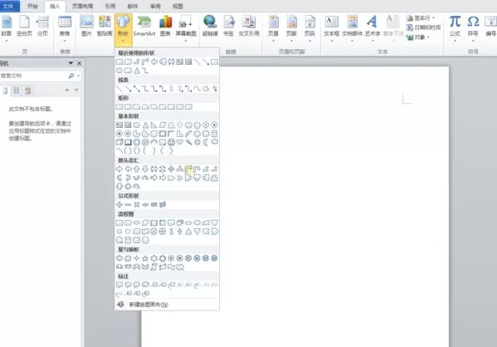Select the vertical scroll banner shape
Image resolution: width=497 pixels, height=347 pixels.
(153, 267)
